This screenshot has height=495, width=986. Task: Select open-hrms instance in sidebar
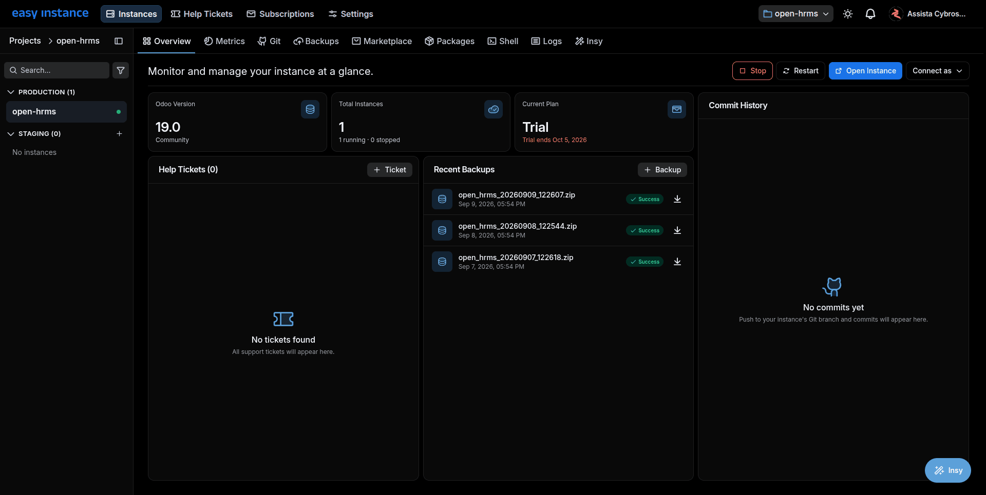(66, 112)
